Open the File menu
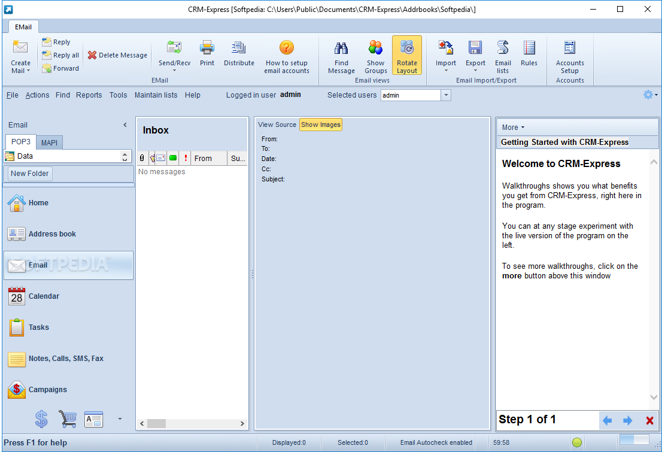This screenshot has width=662, height=452. [x=12, y=95]
